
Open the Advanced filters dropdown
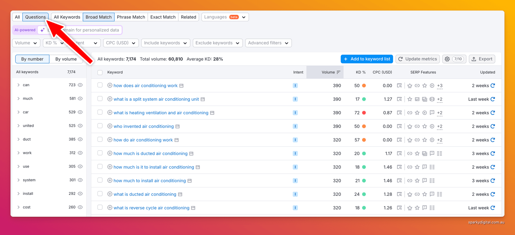(268, 43)
